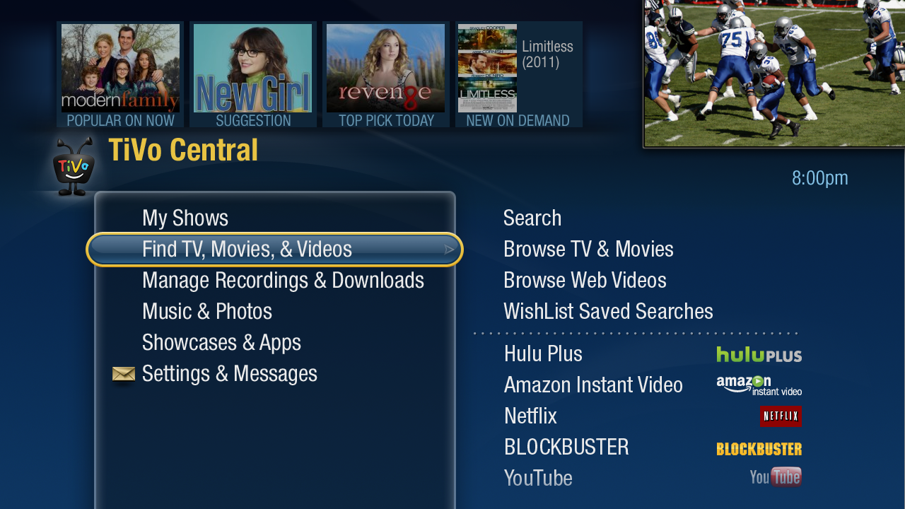Choose the Search option
Screen dimensions: 905x509
pos(532,218)
